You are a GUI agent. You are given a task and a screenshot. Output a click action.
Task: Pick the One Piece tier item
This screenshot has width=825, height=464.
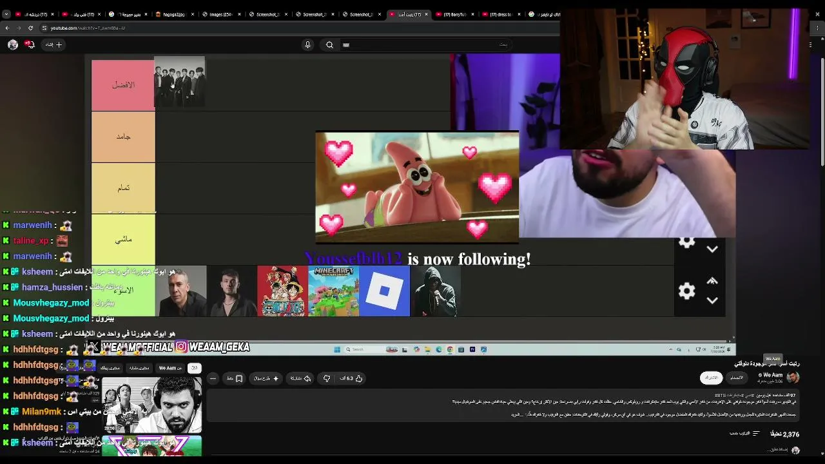click(282, 291)
